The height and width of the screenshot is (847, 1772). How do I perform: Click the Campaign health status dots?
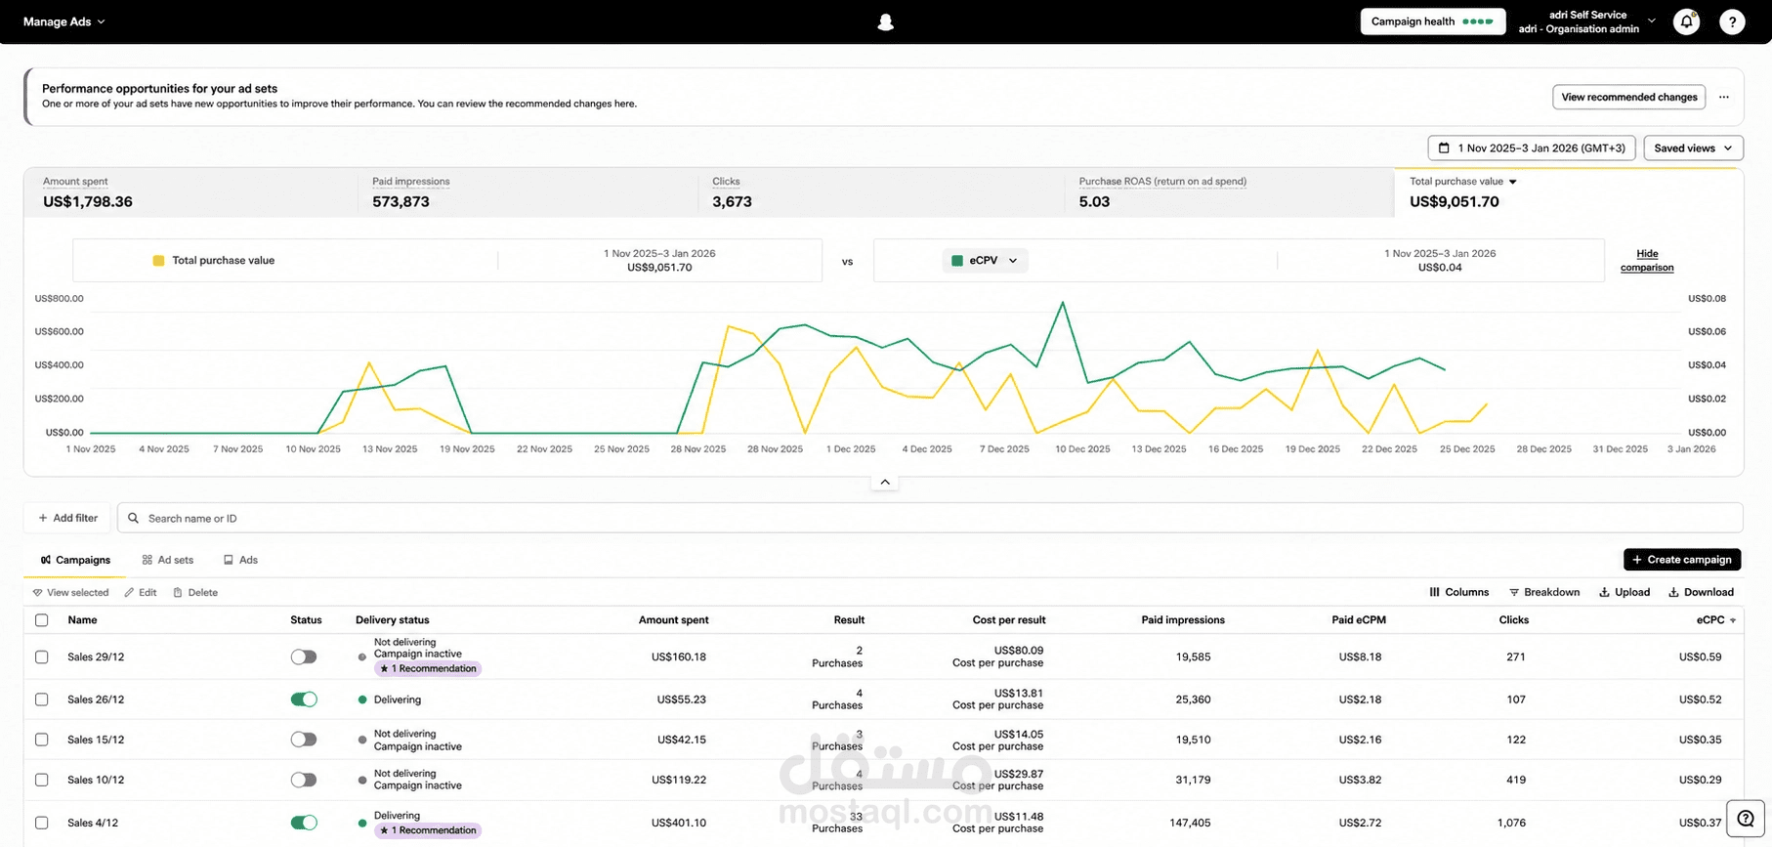[x=1477, y=21]
